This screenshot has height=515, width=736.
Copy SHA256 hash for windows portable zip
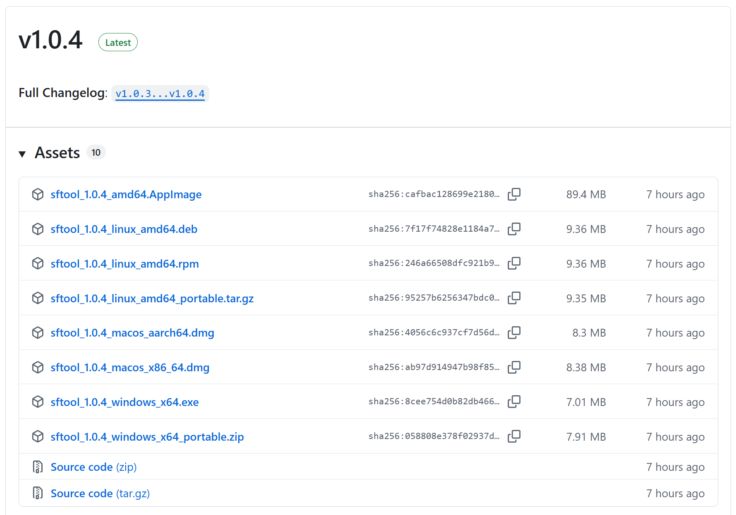[x=514, y=436]
